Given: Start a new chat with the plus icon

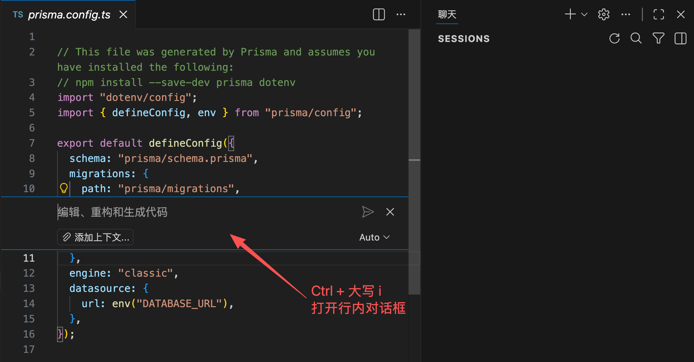Looking at the screenshot, I should coord(570,14).
